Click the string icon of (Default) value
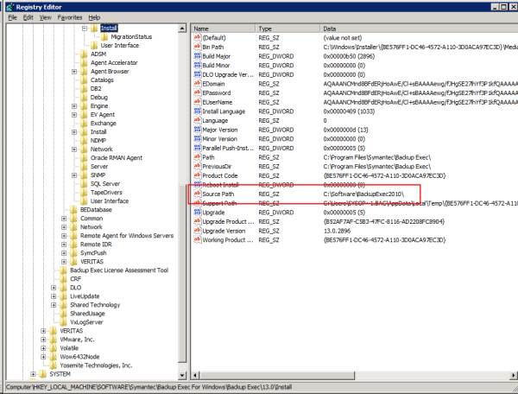Screen dimensions: 518x394 (197, 38)
